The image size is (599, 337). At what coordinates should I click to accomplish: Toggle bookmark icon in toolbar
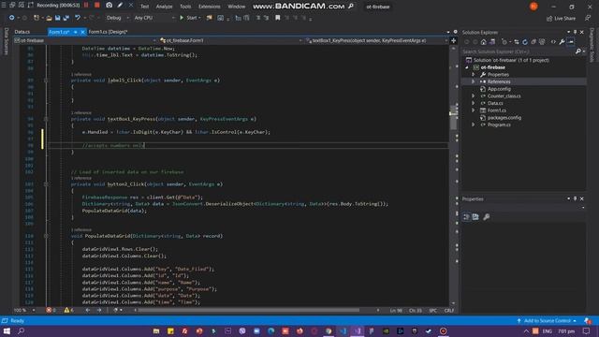click(x=278, y=18)
